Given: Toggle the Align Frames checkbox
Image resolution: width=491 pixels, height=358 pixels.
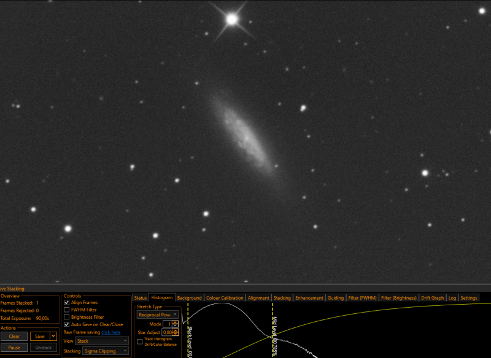Looking at the screenshot, I should point(67,302).
